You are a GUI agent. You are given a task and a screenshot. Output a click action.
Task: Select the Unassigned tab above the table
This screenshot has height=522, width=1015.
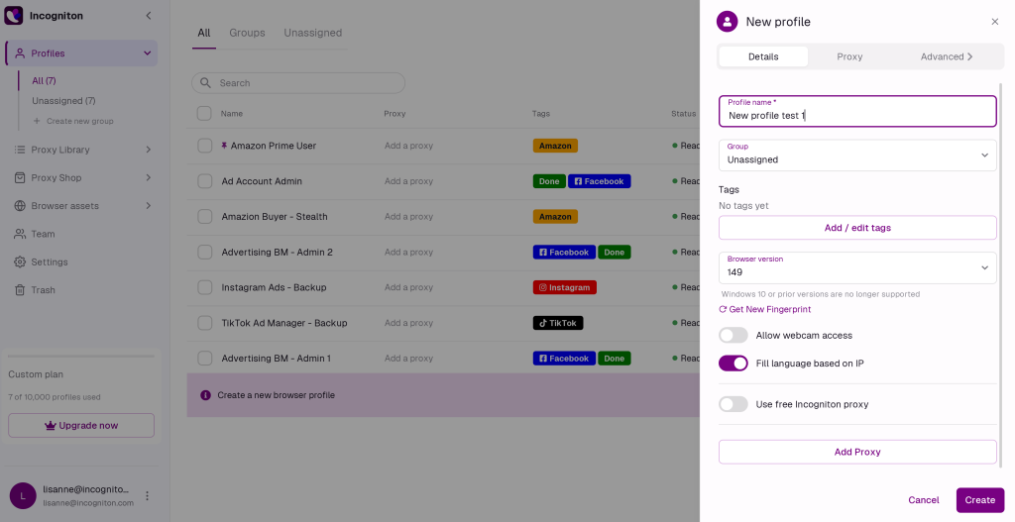[x=312, y=33]
